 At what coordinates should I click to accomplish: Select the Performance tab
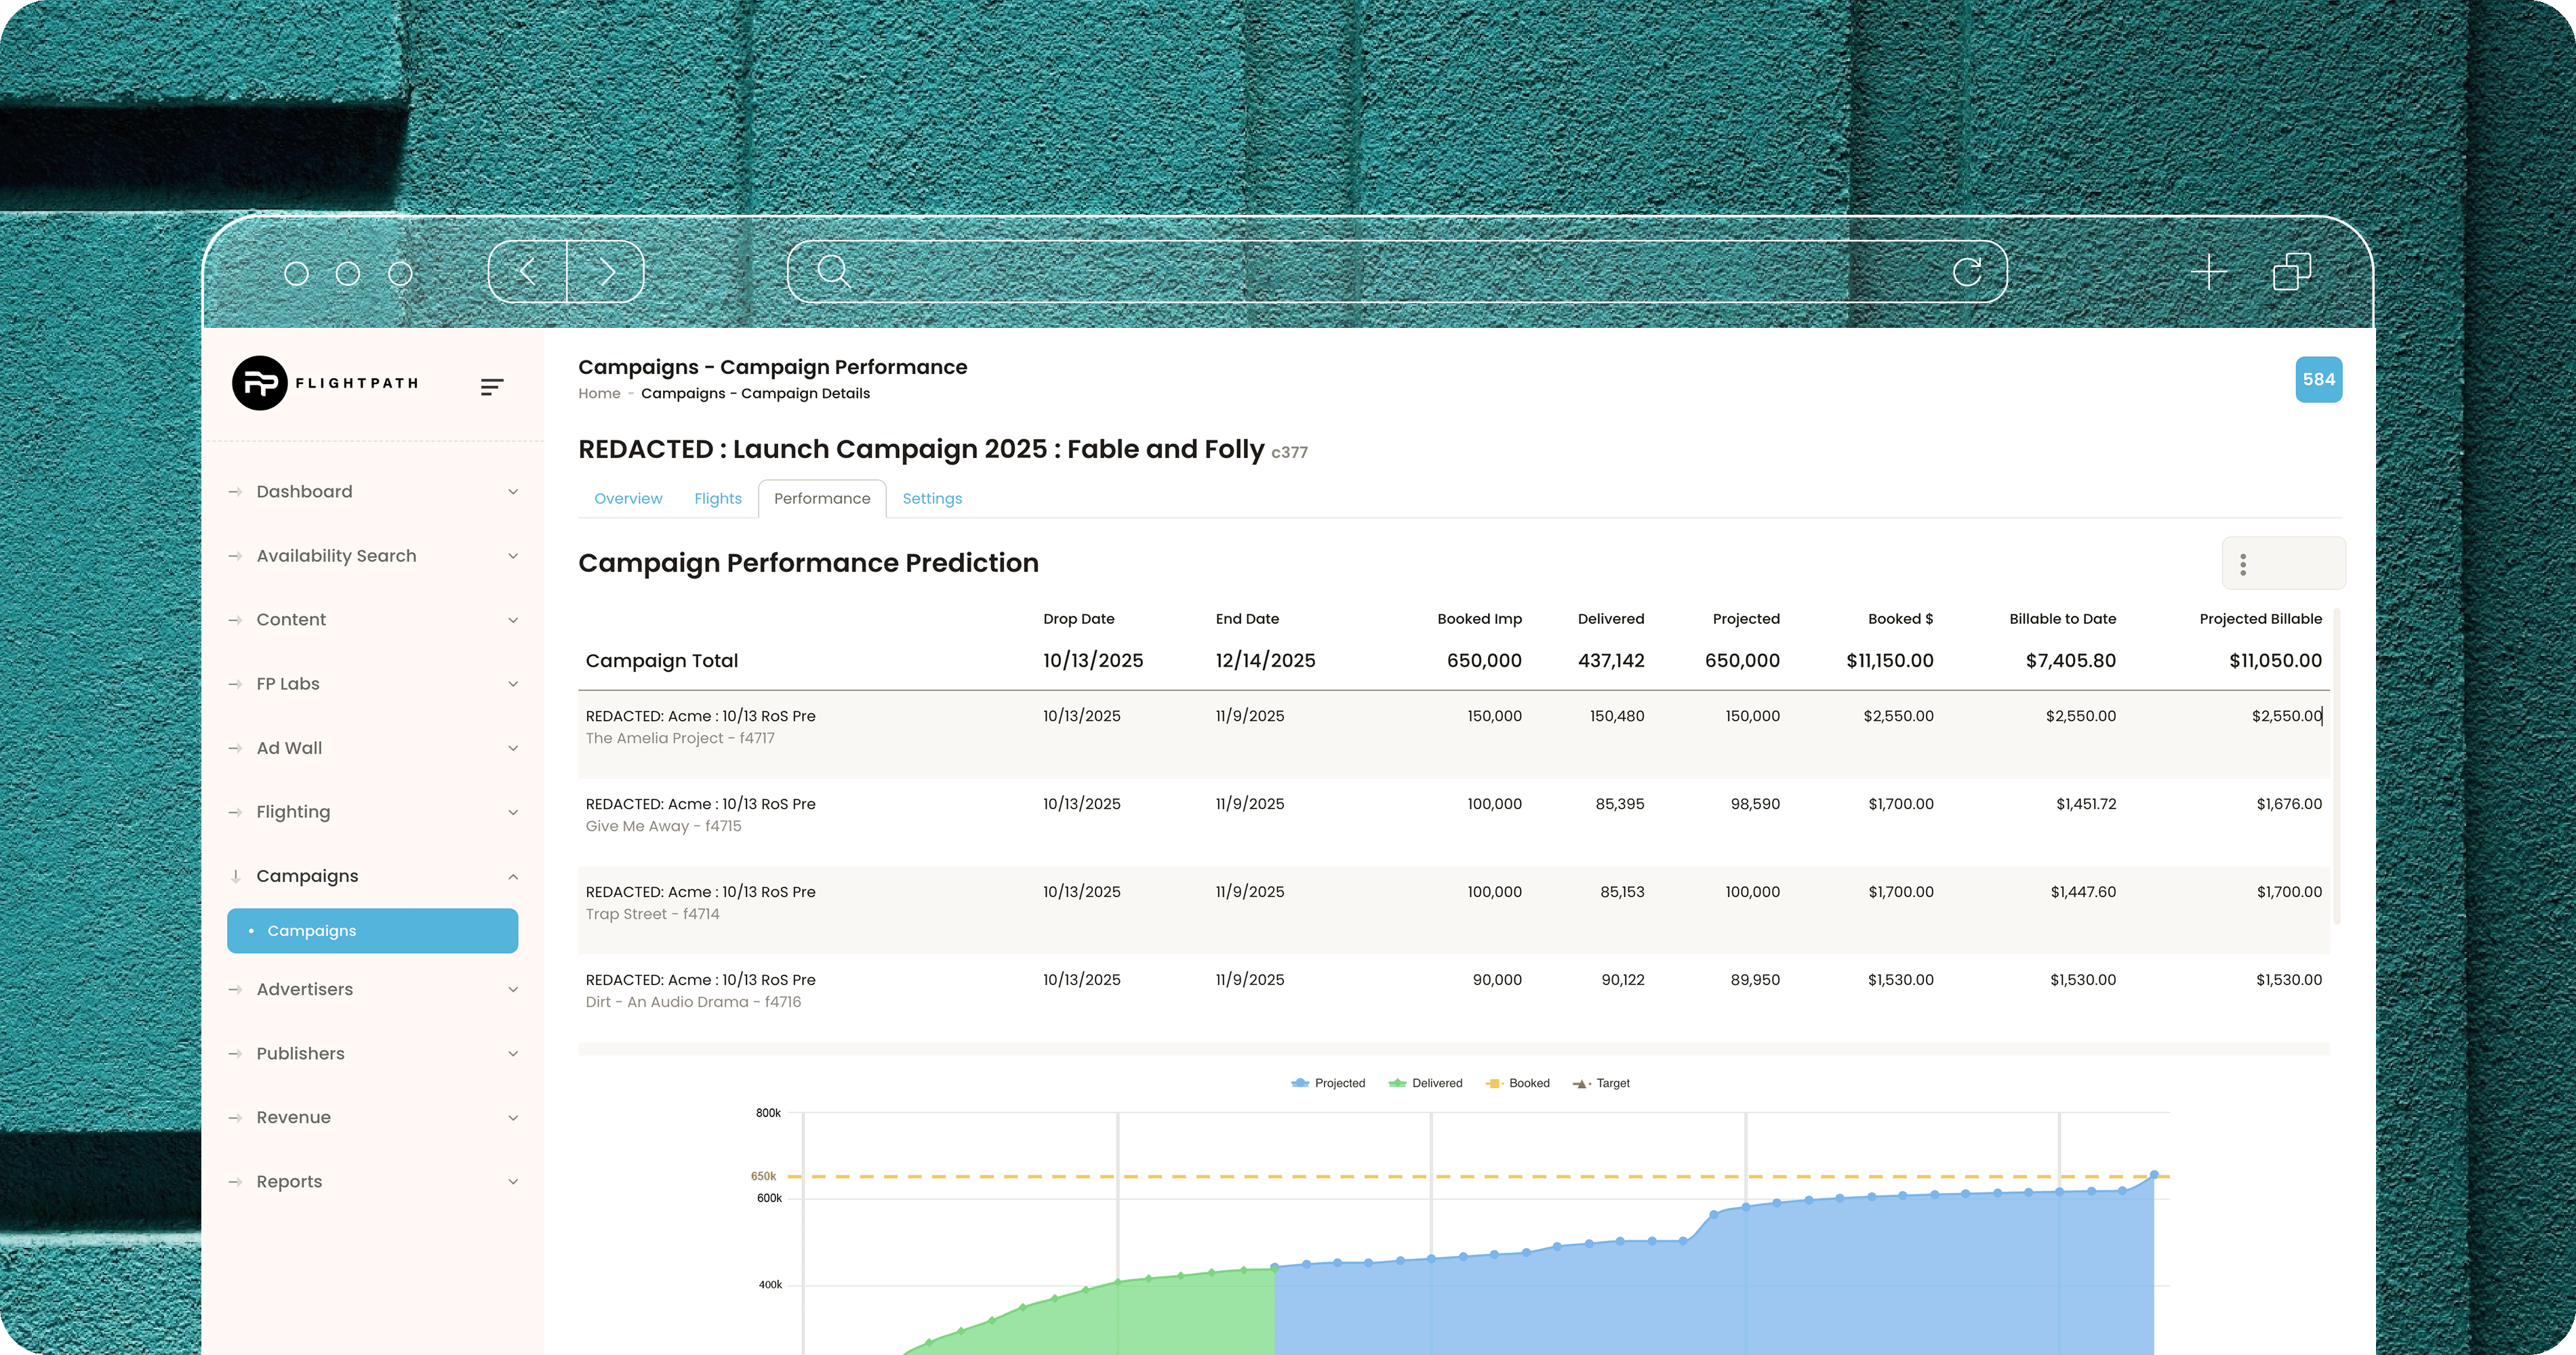[822, 499]
